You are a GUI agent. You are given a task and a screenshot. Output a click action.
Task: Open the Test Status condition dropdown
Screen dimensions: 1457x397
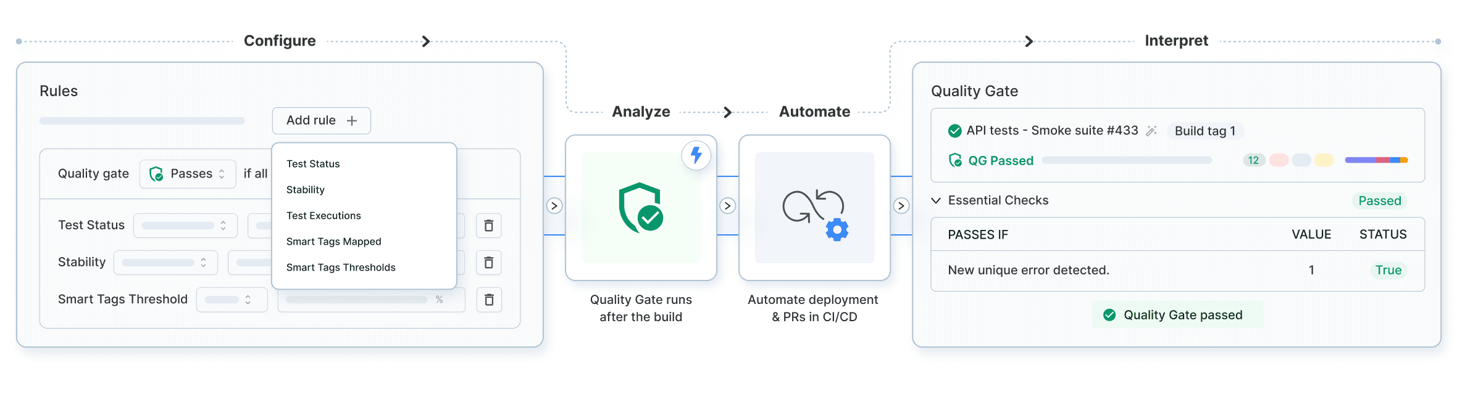click(185, 226)
